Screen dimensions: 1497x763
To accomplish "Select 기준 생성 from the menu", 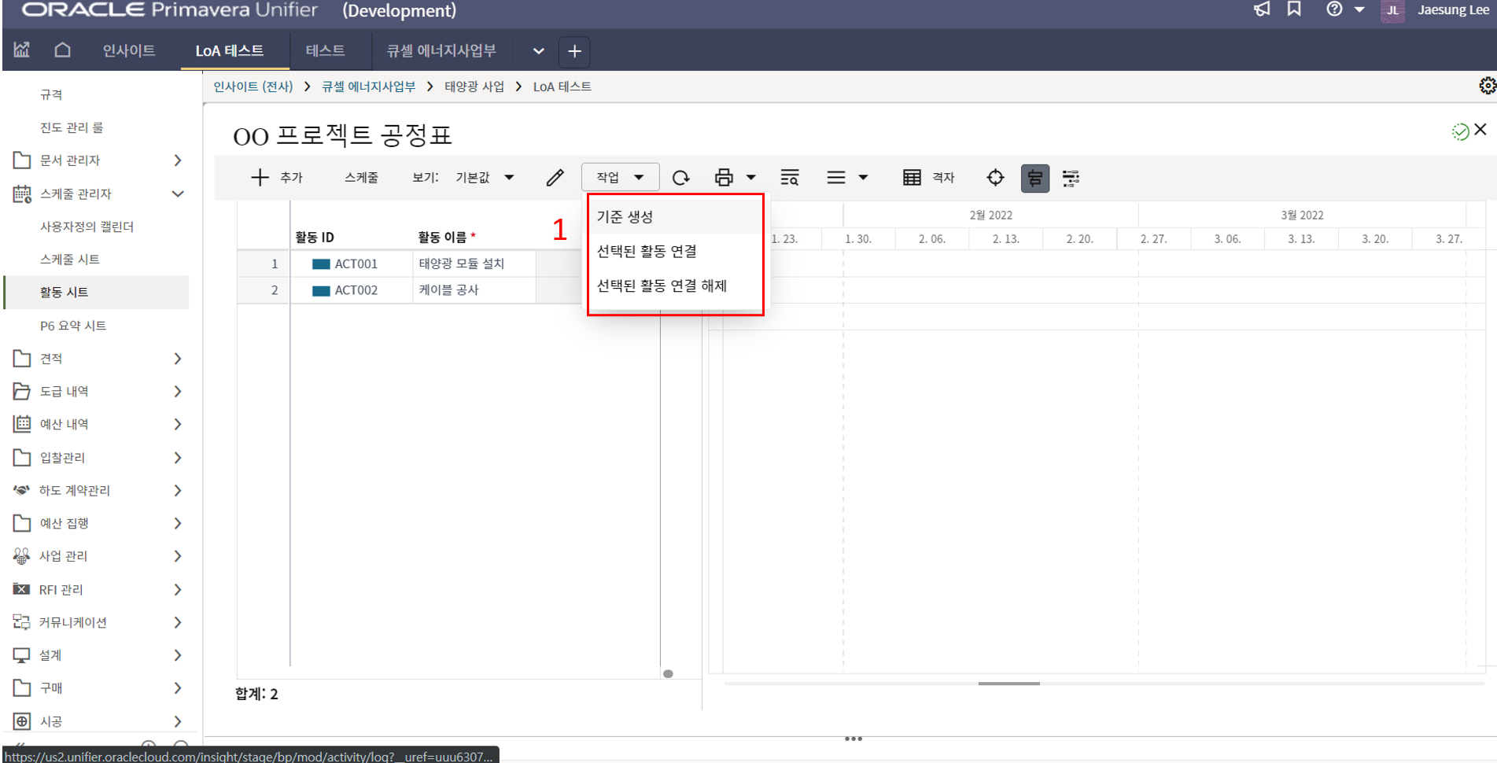I will coord(625,217).
